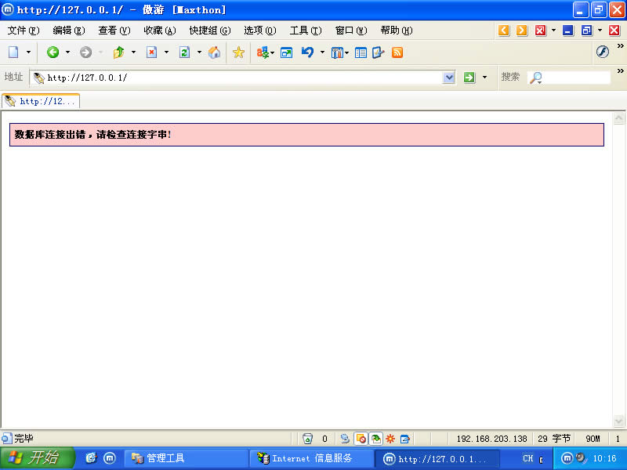Open Internet 信息服务 taskbar window
This screenshot has width=627, height=470.
pyautogui.click(x=311, y=458)
